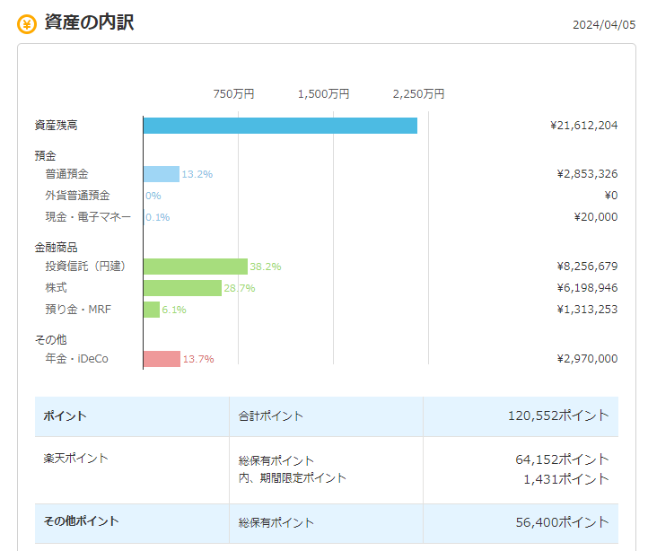648x551 pixels.
Task: Click the blue 資産残高 total bar
Action: point(280,126)
